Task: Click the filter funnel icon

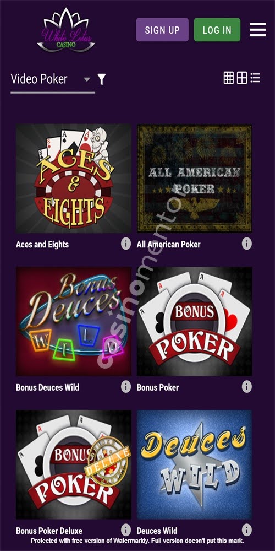Action: click(101, 79)
